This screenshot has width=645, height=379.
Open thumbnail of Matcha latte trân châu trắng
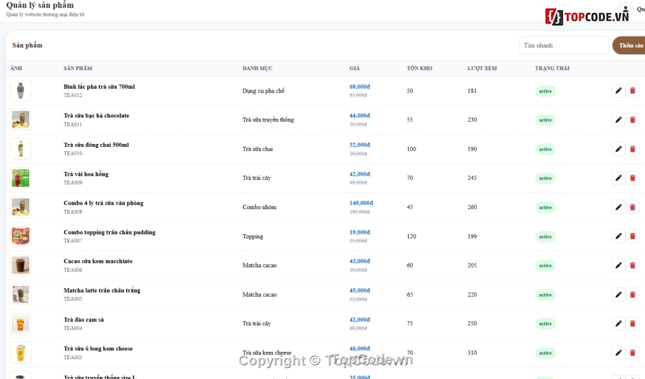tap(20, 295)
